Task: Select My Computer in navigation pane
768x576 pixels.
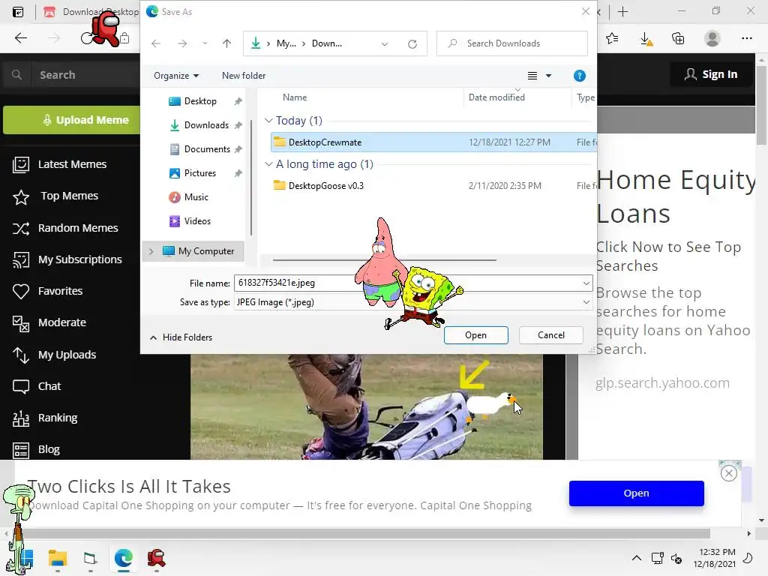Action: tap(205, 251)
